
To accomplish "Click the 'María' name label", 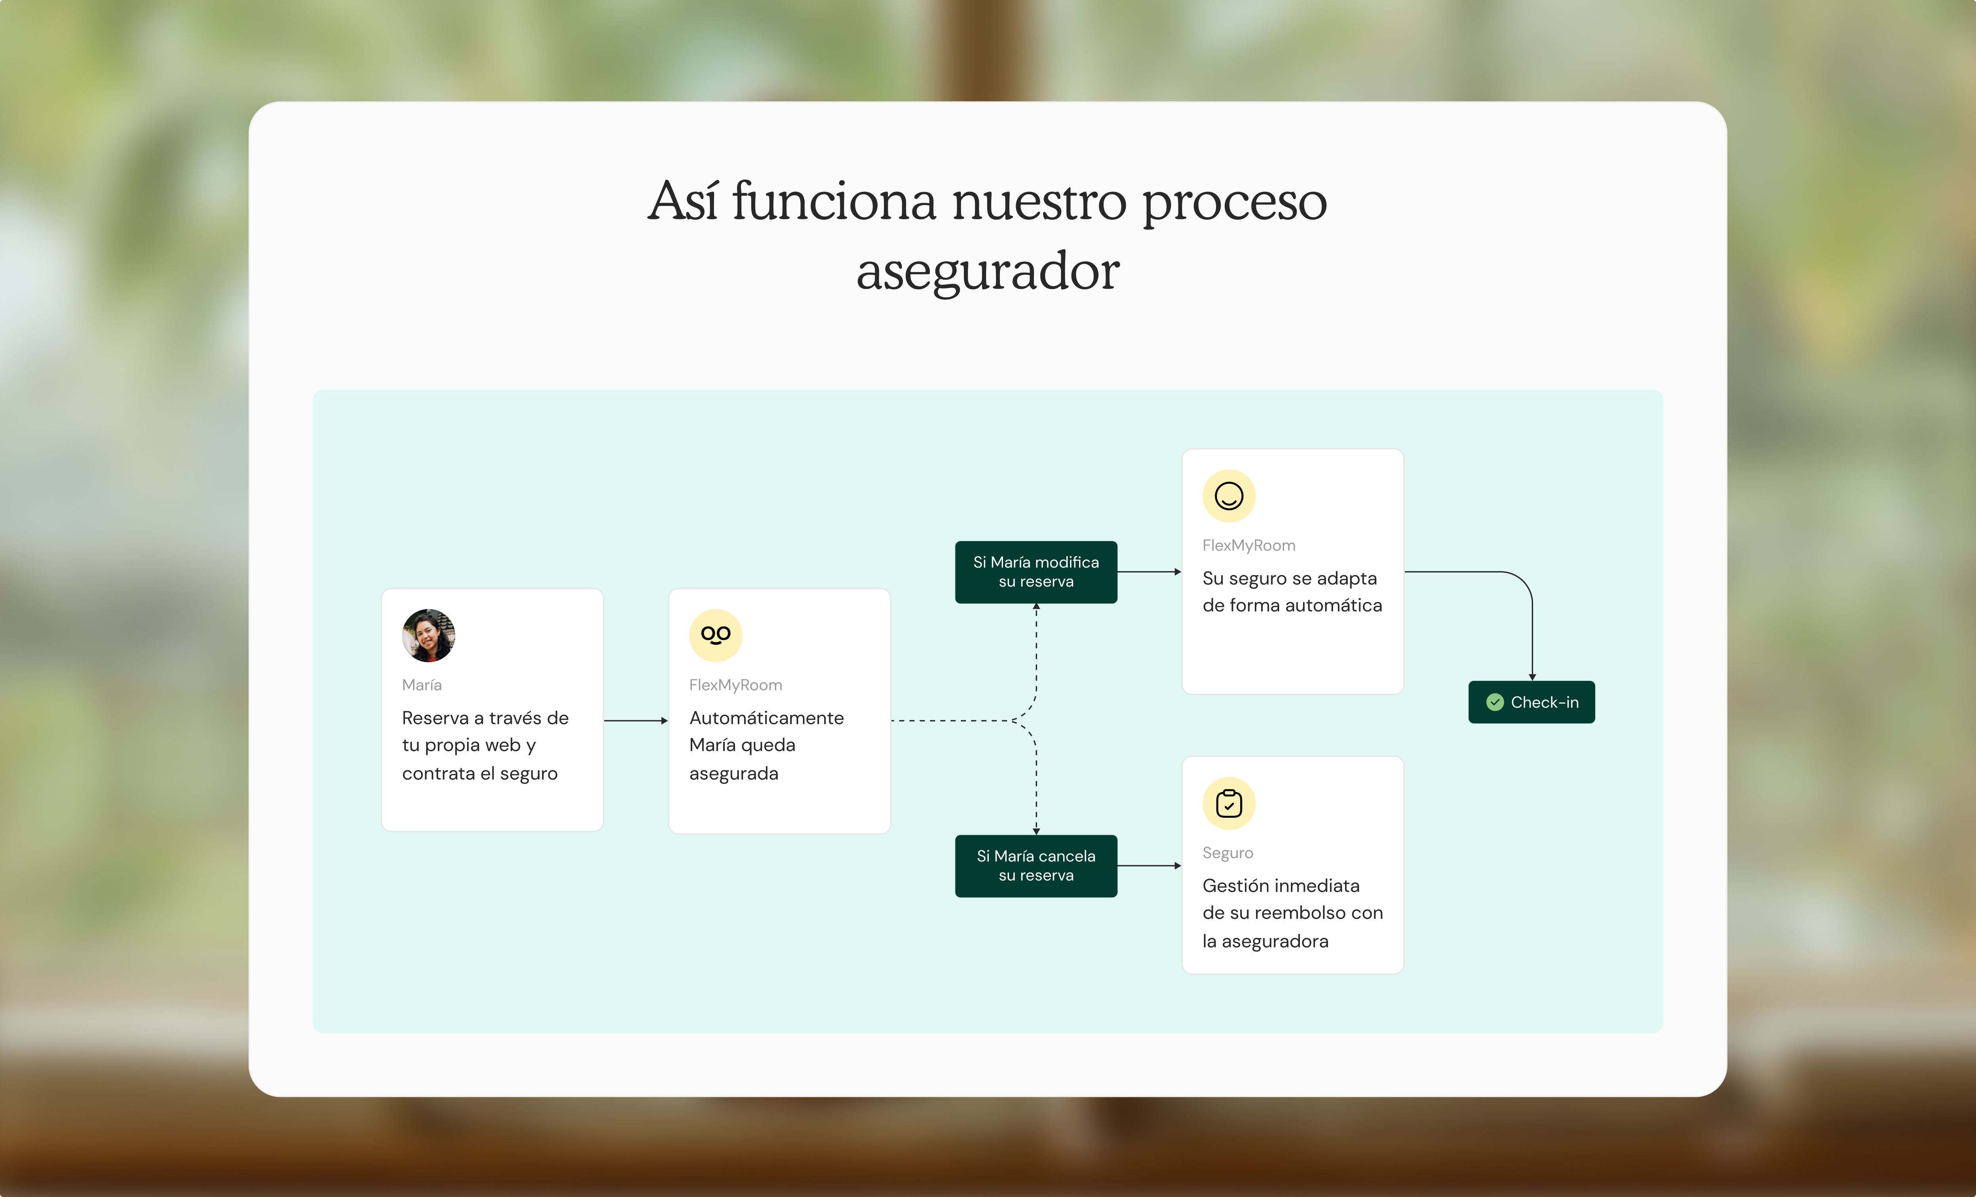I will [x=422, y=685].
